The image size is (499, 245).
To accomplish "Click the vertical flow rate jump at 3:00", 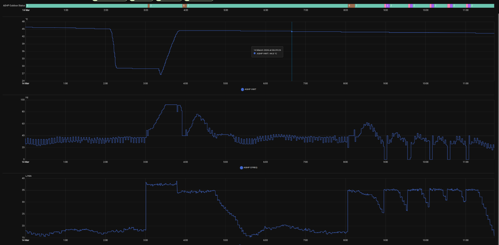I will coord(146,206).
